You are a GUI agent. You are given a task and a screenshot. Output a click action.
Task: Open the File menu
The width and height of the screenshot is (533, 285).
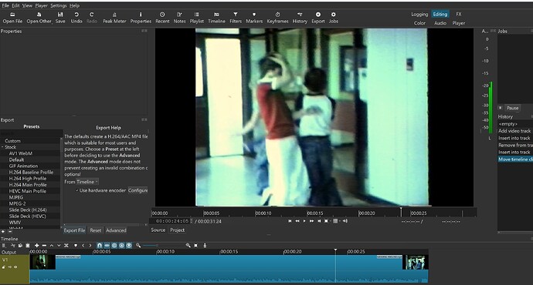5,5
